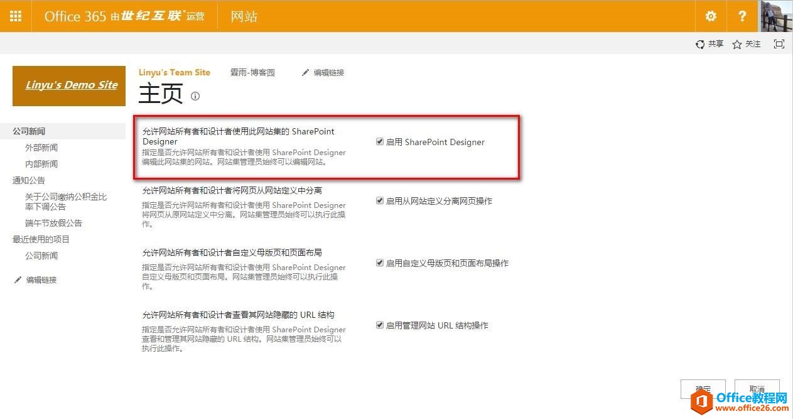Open the Office 365 app launcher grid
This screenshot has width=793, height=419.
coord(16,16)
